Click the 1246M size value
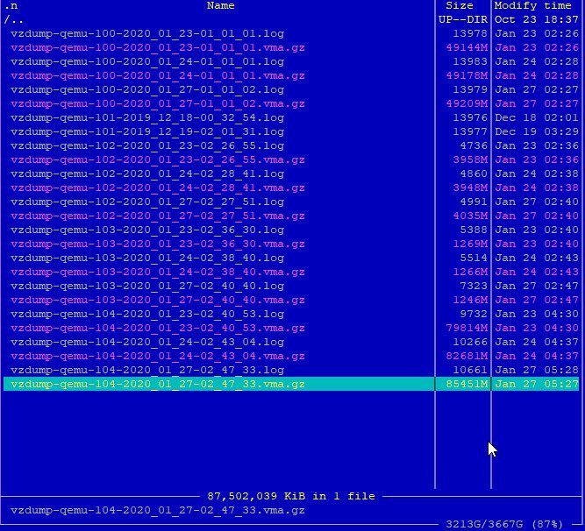Screen dimensions: 585x531 [x=470, y=300]
